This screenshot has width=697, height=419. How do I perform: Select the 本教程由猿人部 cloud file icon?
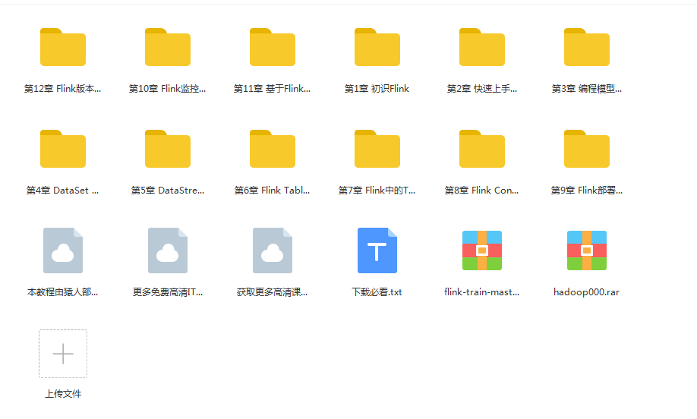click(63, 250)
